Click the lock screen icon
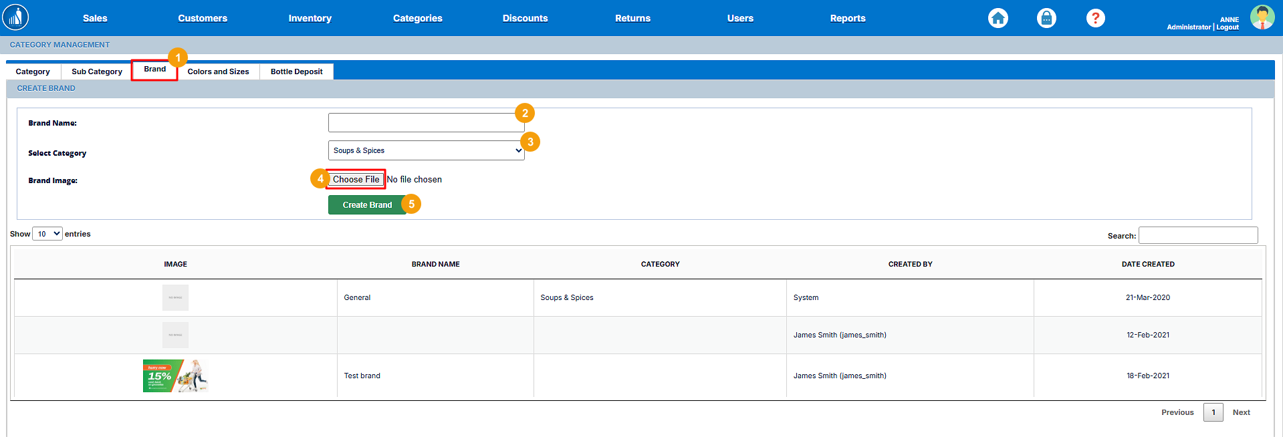1283x437 pixels. tap(1046, 18)
